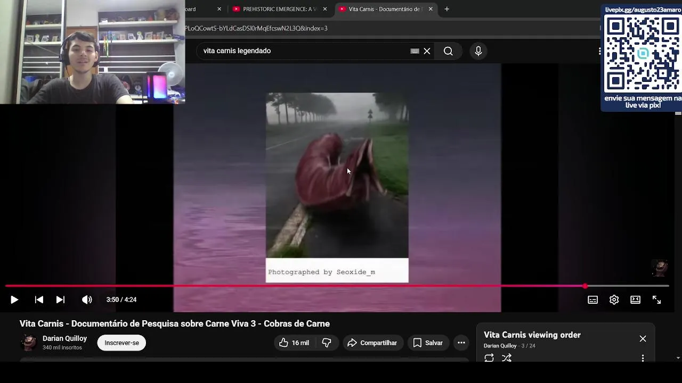This screenshot has height=383, width=682.
Task: Open playlist options three-dot menu
Action: pyautogui.click(x=643, y=358)
